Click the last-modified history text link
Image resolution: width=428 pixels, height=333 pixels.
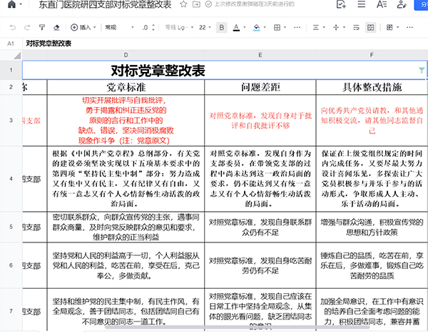click(x=265, y=5)
